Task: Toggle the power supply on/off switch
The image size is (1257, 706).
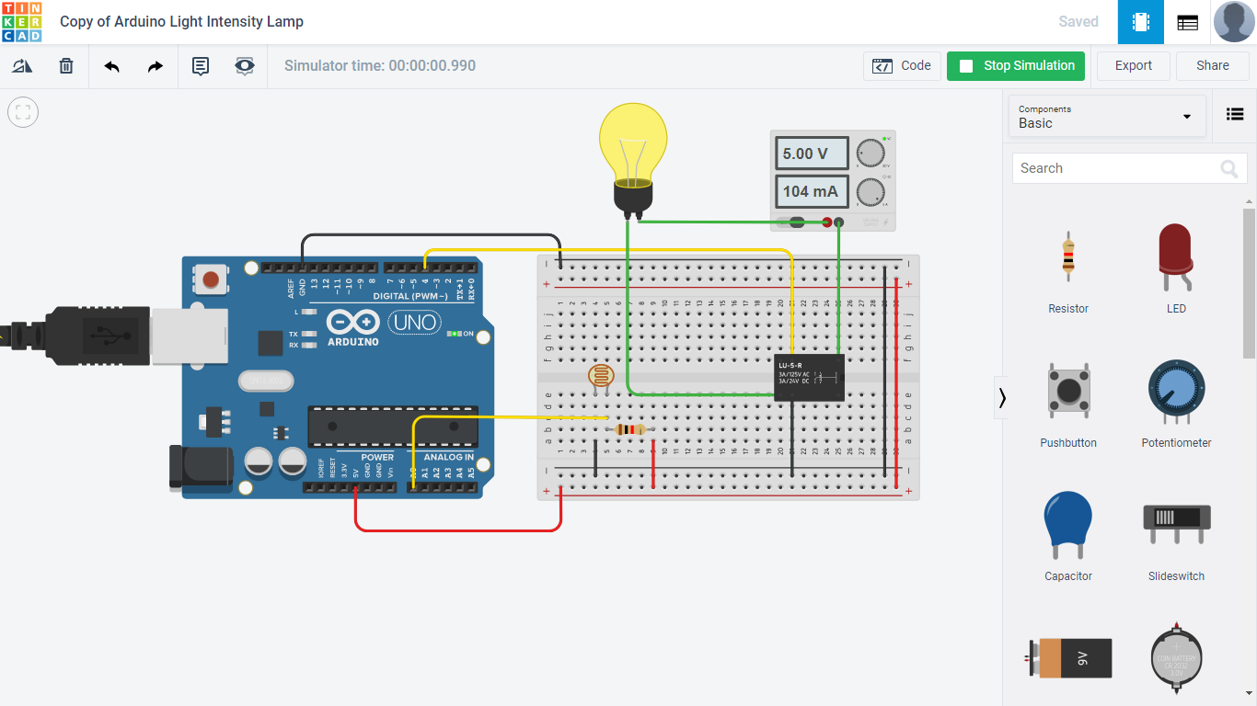Action: pos(792,222)
